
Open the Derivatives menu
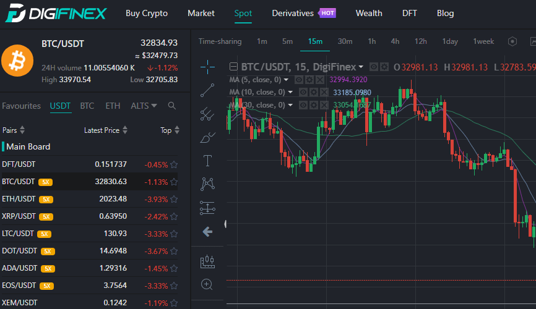pos(293,14)
